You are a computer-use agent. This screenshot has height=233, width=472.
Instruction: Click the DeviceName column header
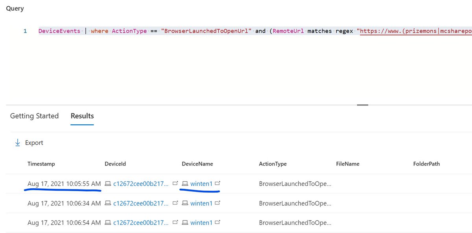pos(197,164)
